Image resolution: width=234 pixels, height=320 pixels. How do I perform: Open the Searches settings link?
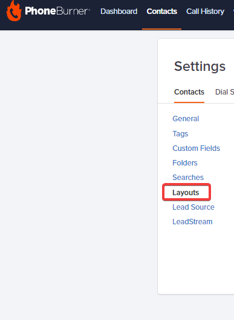pyautogui.click(x=188, y=178)
